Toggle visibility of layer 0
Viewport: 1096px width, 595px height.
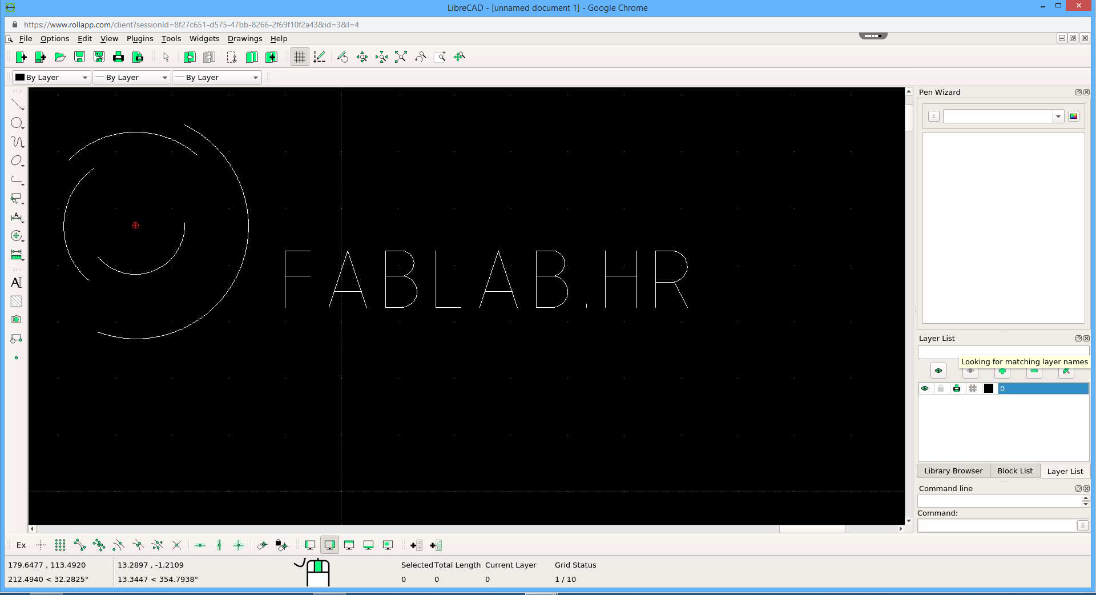[x=925, y=389]
